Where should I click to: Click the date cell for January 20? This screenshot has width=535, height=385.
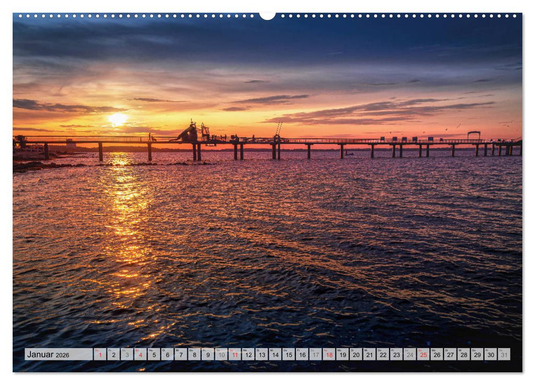356,356
